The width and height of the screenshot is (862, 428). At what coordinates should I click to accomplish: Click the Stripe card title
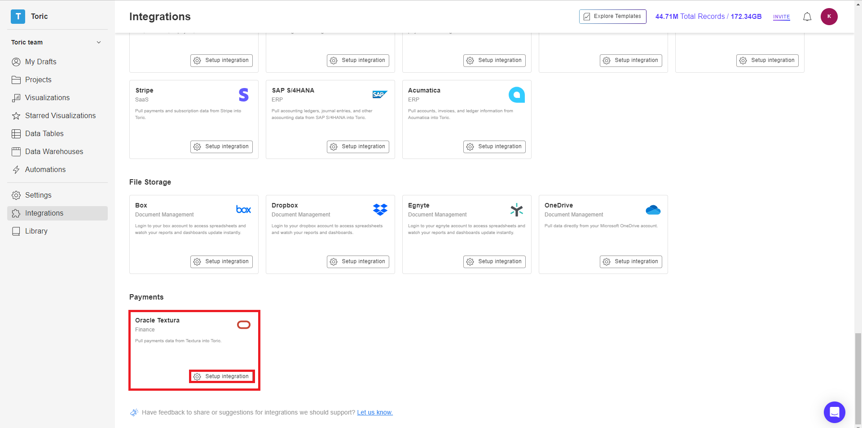click(144, 90)
